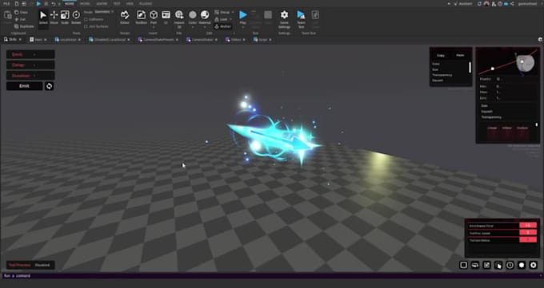Open the Toolbox panel

pyautogui.click(x=141, y=18)
